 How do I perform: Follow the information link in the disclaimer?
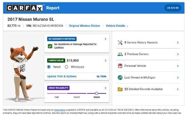[x=60, y=110]
